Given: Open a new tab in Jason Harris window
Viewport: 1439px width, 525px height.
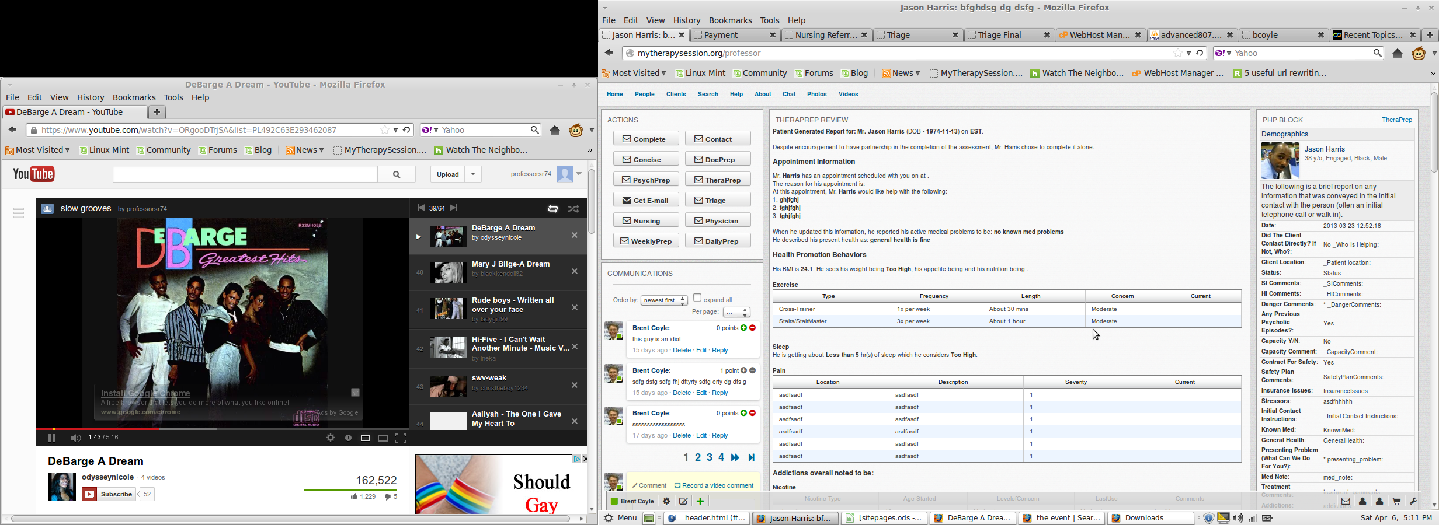Looking at the screenshot, I should [1430, 36].
